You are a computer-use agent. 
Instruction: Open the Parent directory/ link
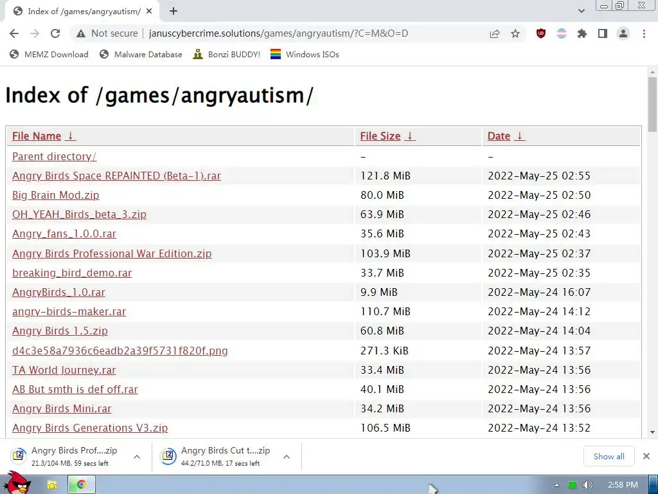point(54,156)
